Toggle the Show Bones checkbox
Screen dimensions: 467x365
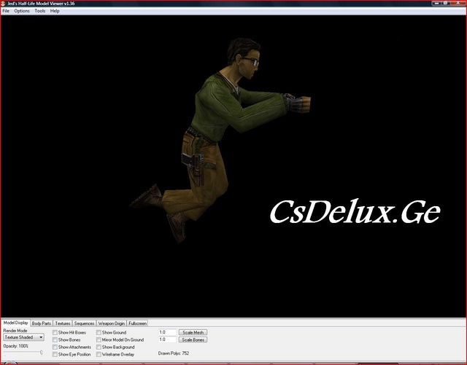tap(55, 340)
